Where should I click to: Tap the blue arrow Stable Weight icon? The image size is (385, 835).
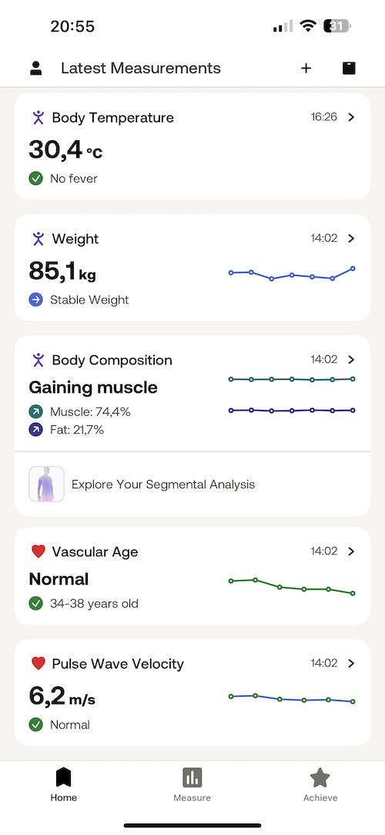pos(35,300)
